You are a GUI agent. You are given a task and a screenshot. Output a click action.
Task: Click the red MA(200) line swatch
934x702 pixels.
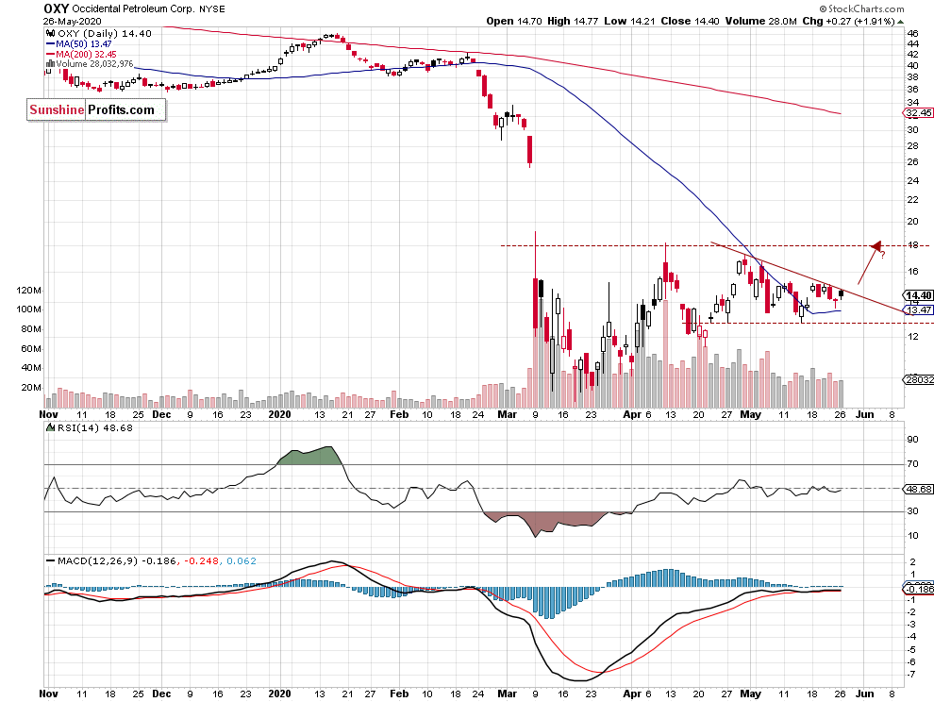[x=50, y=54]
